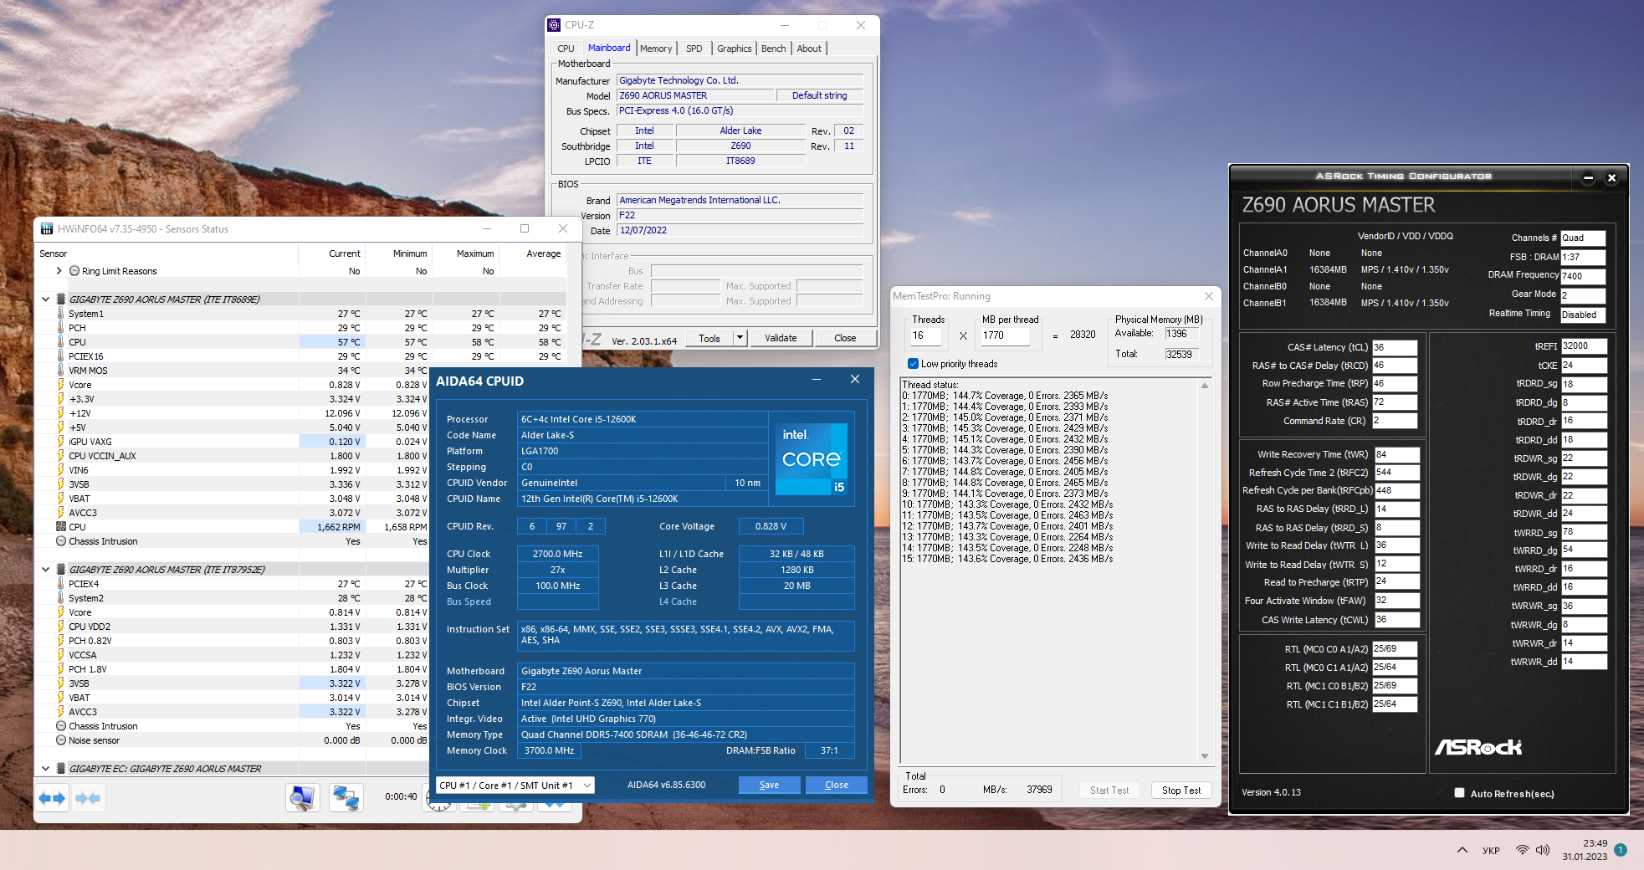
Task: Switch to the Memory tab in CPU-Z
Action: [x=656, y=48]
